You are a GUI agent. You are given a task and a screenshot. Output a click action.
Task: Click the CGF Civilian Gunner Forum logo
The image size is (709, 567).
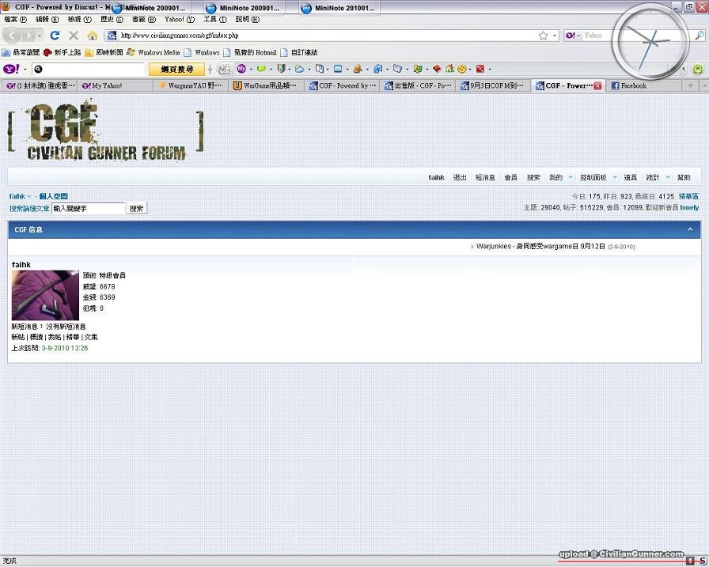[105, 130]
